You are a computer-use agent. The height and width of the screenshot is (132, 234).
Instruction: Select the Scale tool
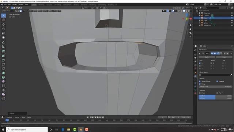coord(3,33)
